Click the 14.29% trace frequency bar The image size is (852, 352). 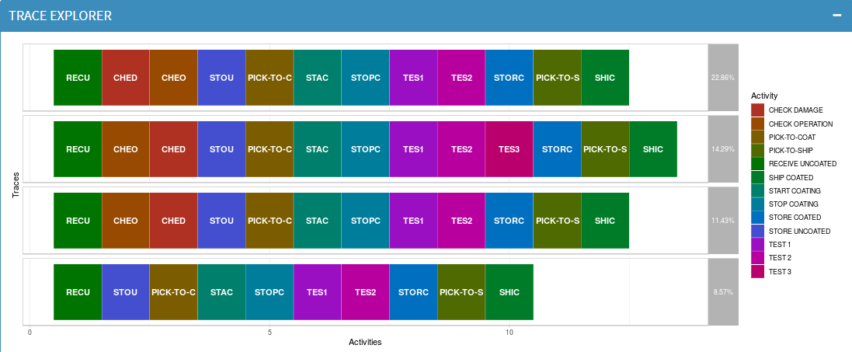tap(722, 148)
